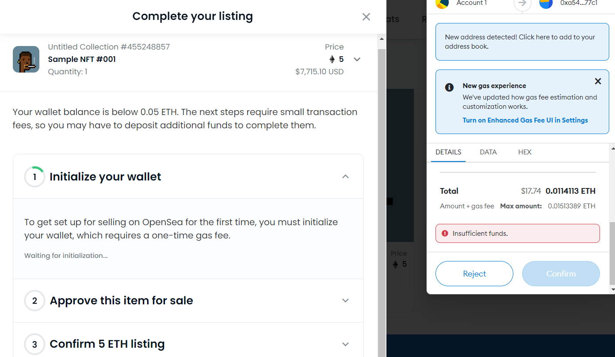Expand the Confirm 5 ETH listing step
Screen dimensions: 615x357
[x=345, y=344]
